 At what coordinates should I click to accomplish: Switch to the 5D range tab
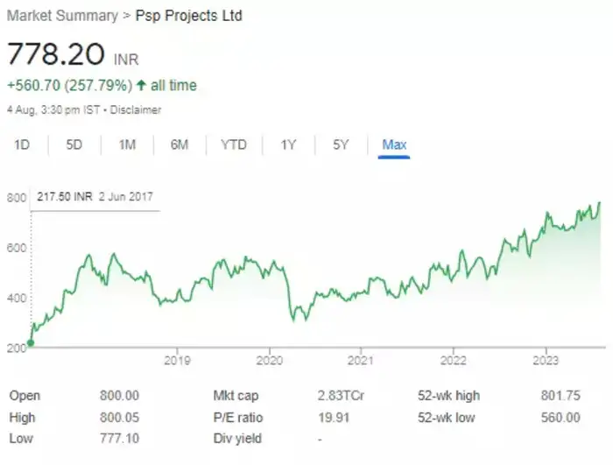(x=74, y=145)
